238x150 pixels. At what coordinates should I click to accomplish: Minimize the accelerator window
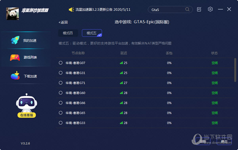point(221,9)
